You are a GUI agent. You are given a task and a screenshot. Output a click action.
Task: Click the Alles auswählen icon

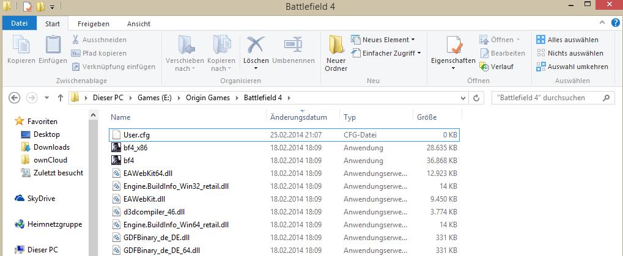coord(541,40)
